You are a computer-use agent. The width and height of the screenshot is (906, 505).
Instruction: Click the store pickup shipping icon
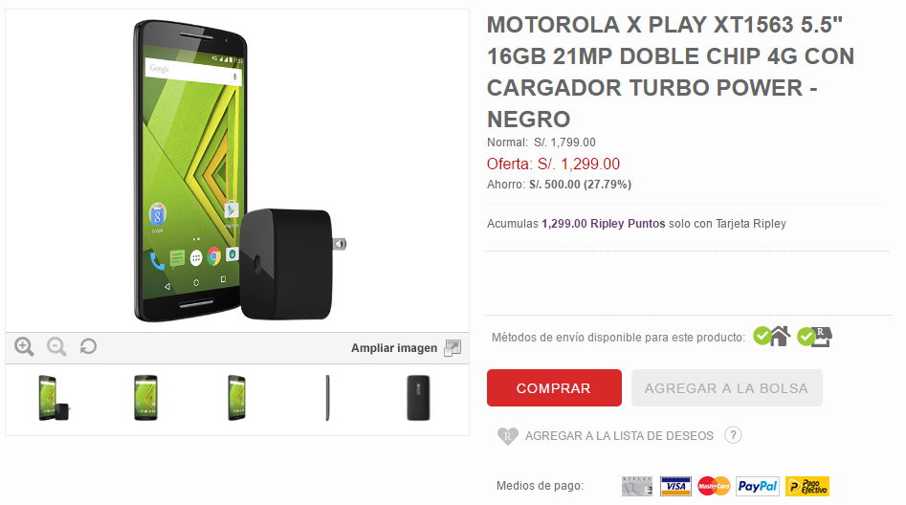point(815,337)
